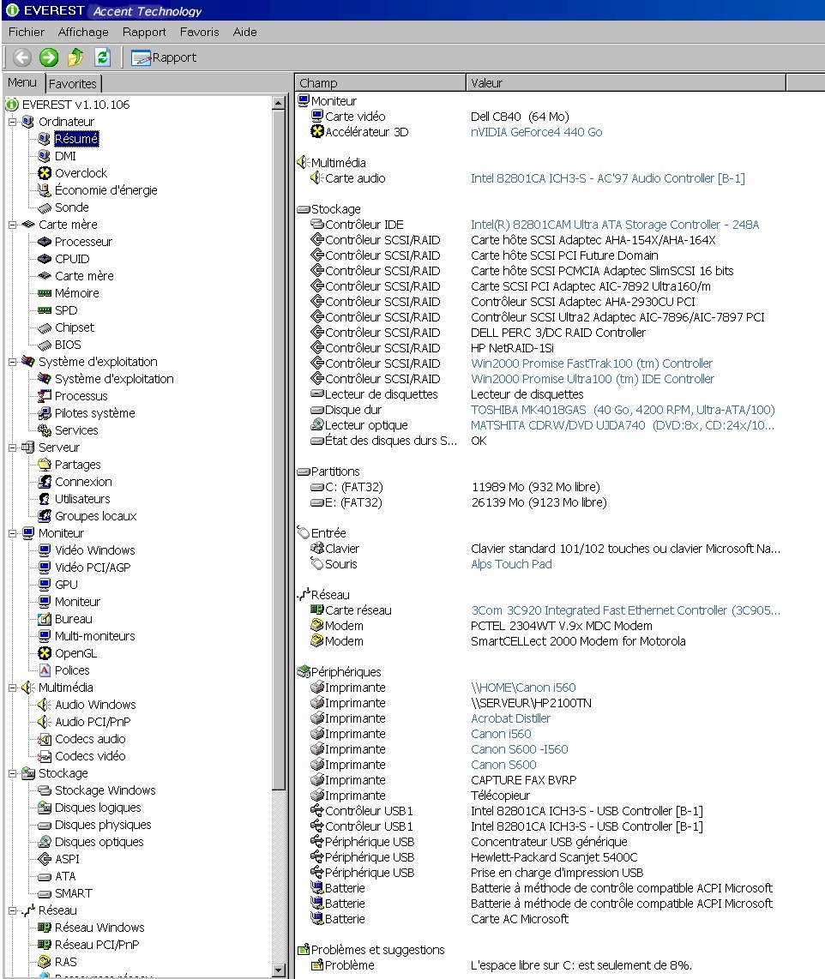Select the Résumé tree item
This screenshot has height=979, width=825.
[76, 139]
